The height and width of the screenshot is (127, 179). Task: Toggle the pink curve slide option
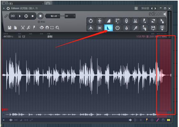coord(158,120)
